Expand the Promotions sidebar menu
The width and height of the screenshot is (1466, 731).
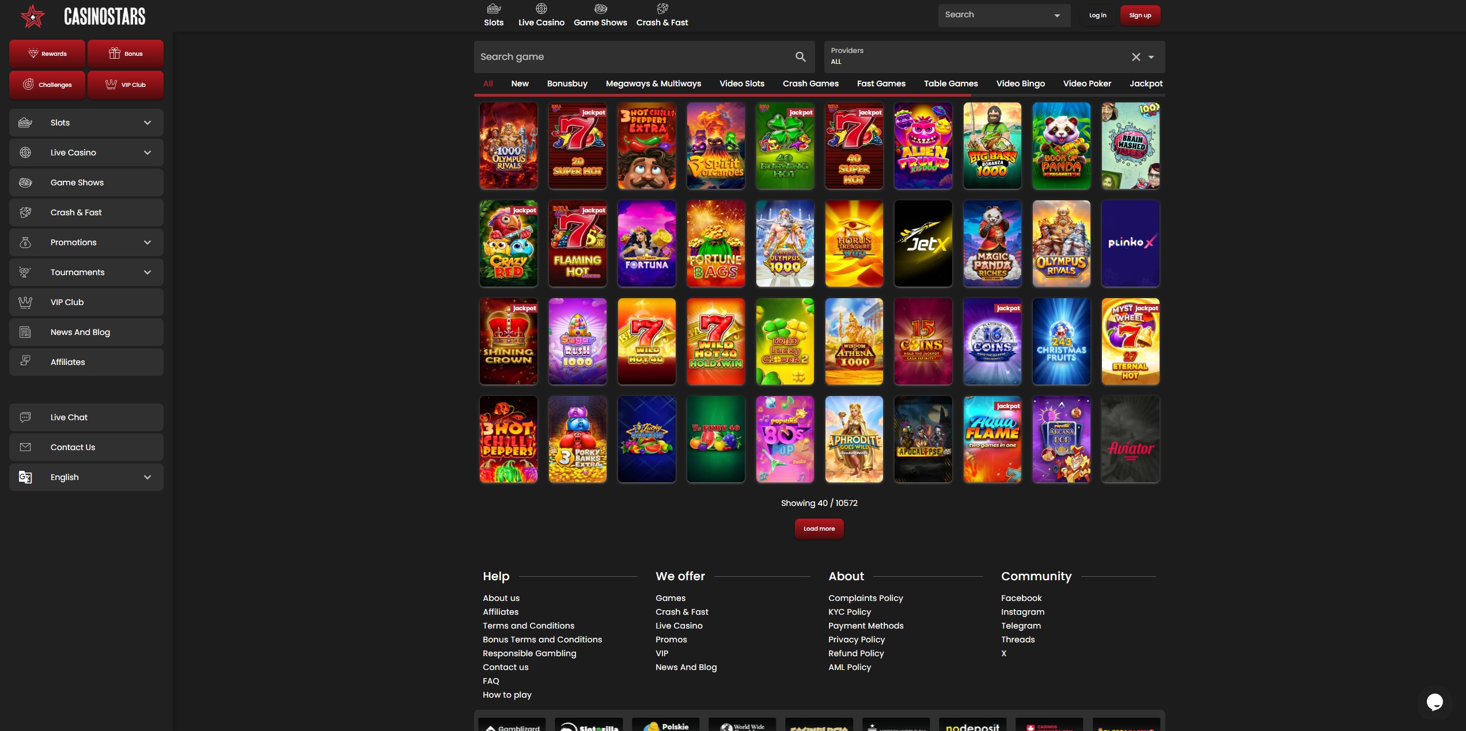point(147,242)
